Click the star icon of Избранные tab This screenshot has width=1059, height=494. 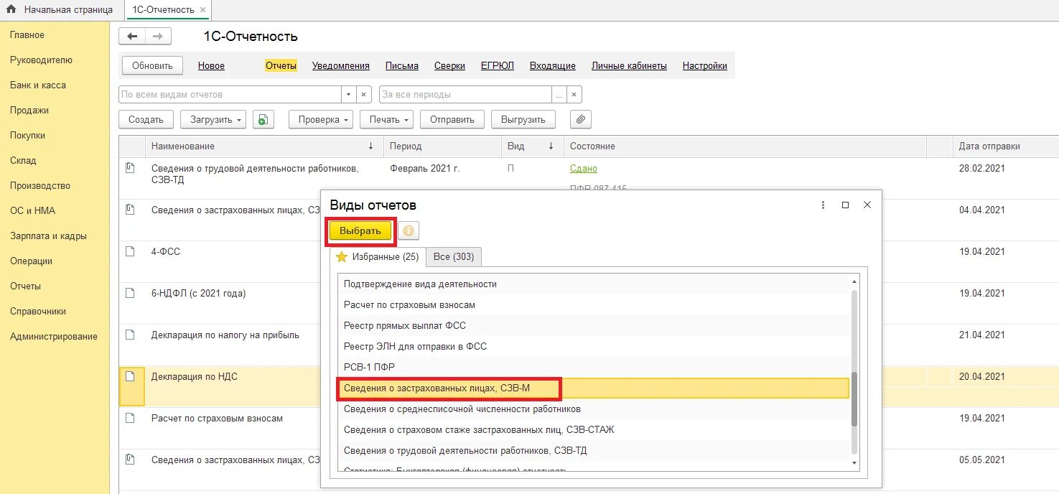pos(342,256)
